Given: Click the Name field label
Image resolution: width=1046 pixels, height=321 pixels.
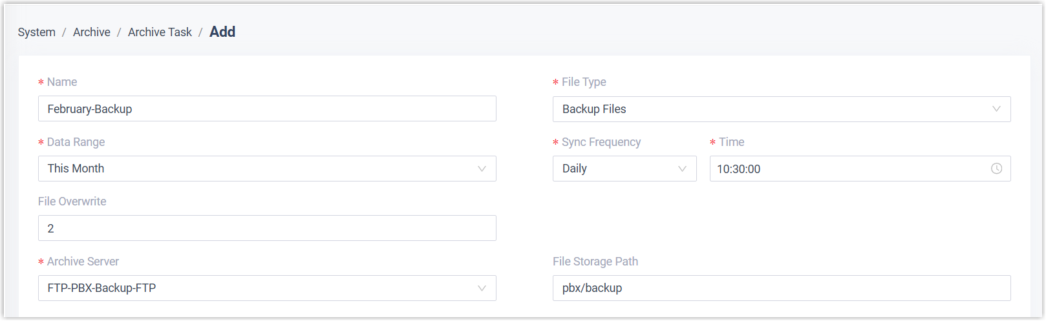Looking at the screenshot, I should click(62, 82).
